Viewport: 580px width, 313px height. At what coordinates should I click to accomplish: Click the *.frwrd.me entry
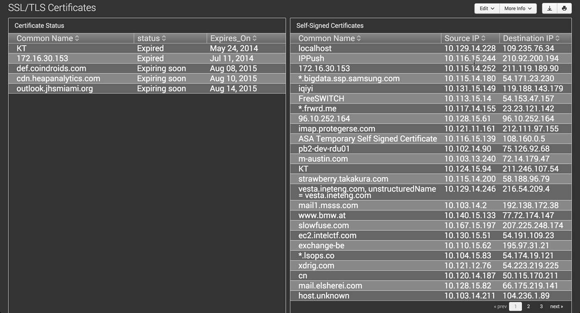tap(317, 109)
